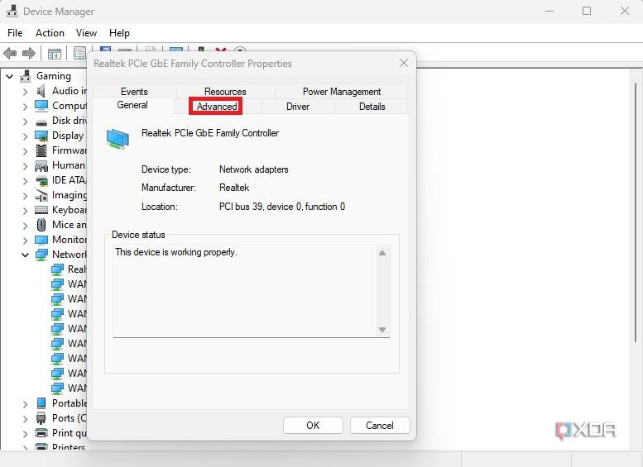Click the Mice mouse icon
The width and height of the screenshot is (643, 467).
[41, 225]
